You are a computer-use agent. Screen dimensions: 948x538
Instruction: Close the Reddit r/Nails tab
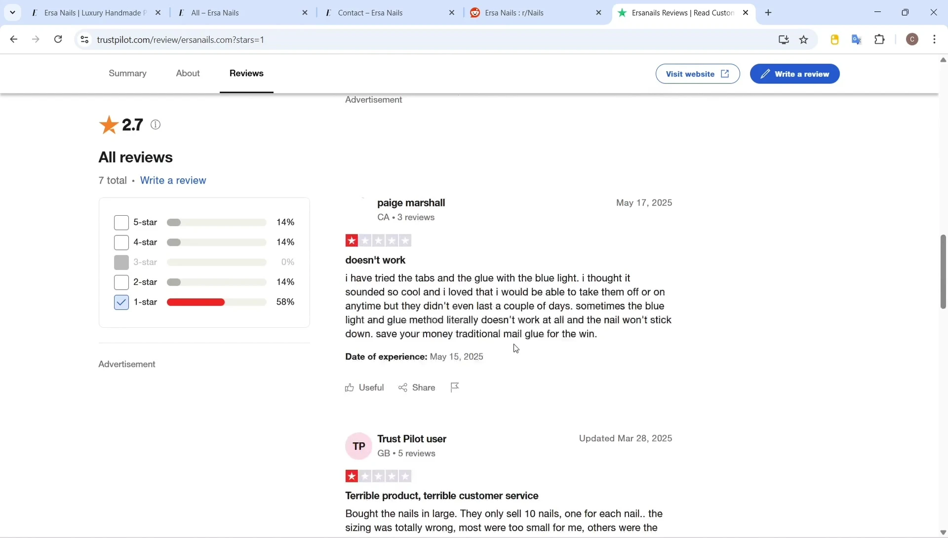[x=599, y=13]
